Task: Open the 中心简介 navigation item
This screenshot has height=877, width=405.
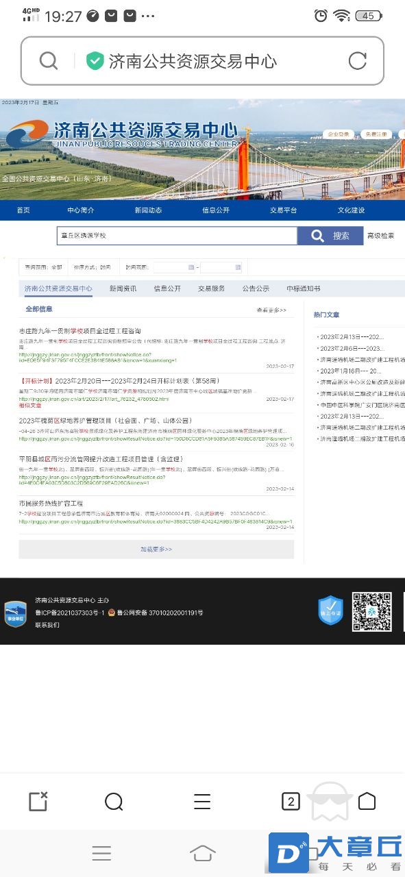Action: [80, 210]
